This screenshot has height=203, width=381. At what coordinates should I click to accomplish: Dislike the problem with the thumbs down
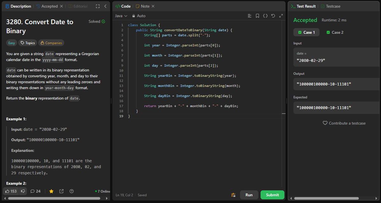pyautogui.click(x=23, y=191)
